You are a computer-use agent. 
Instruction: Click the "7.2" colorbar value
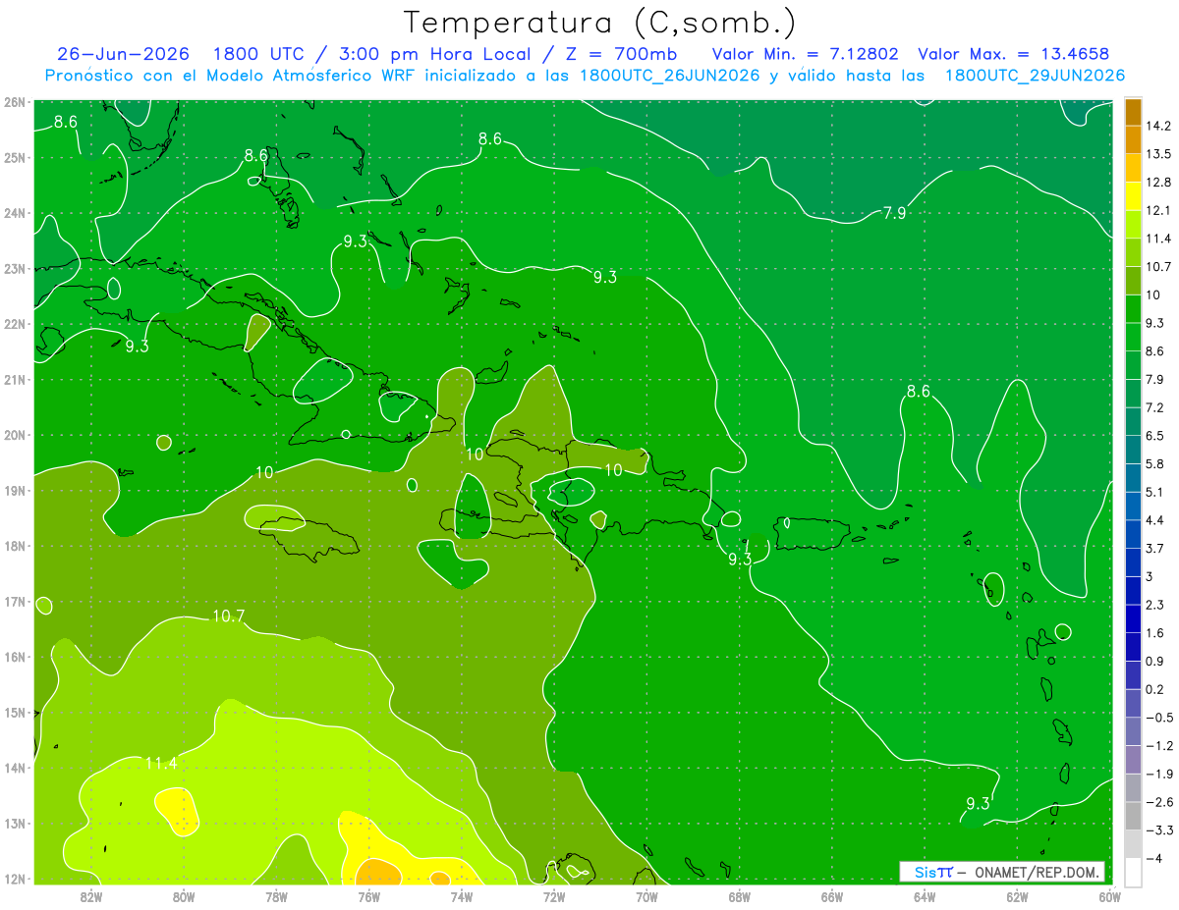1155,407
